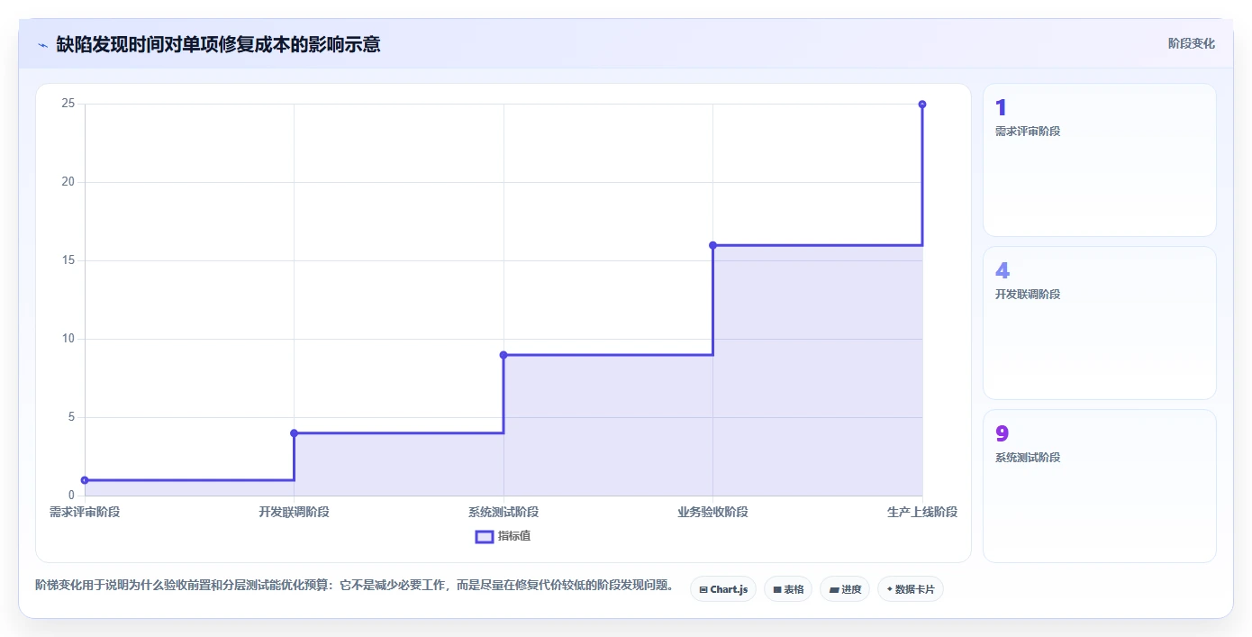Open the card showing value 1
1252x637 pixels.
tap(1100, 160)
